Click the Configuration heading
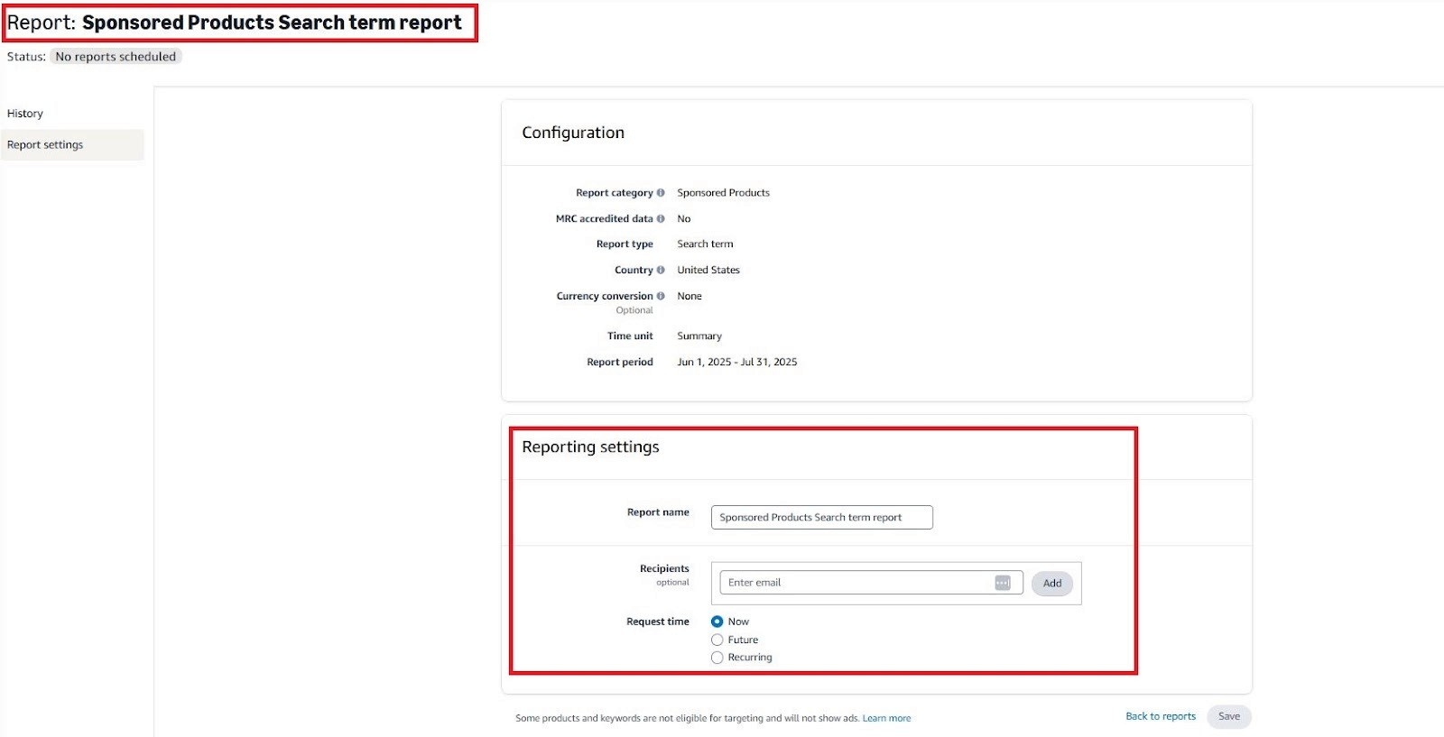The height and width of the screenshot is (737, 1444). point(573,133)
